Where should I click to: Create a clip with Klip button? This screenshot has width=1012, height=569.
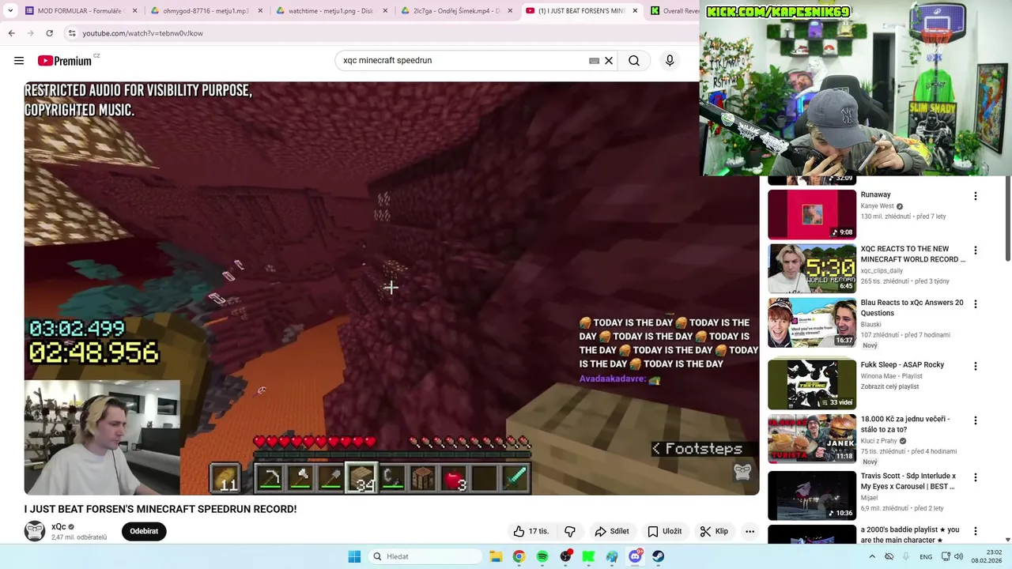tap(714, 531)
